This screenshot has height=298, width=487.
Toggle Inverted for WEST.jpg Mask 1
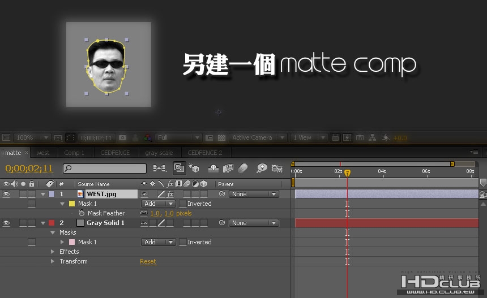183,204
